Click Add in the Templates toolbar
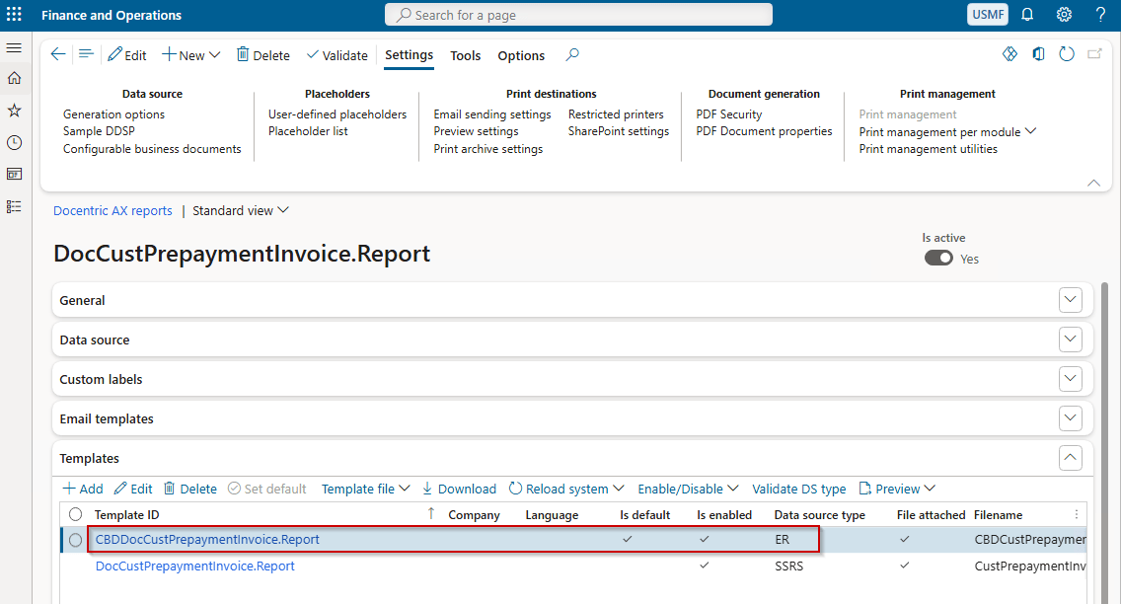This screenshot has height=604, width=1121. coord(83,489)
